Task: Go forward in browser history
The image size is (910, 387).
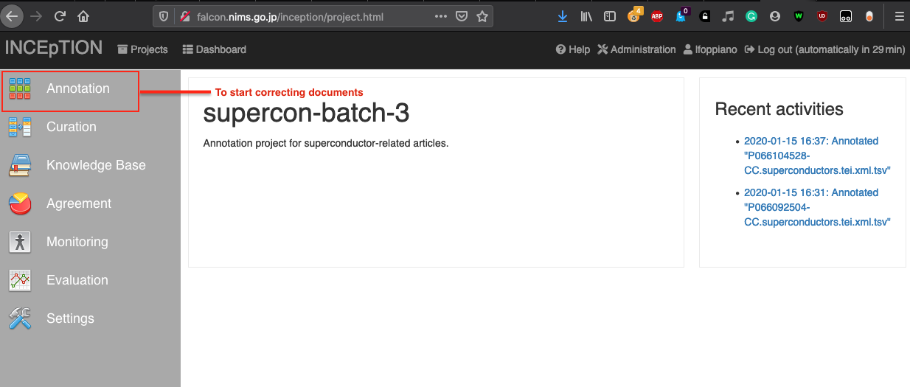Action: [x=36, y=15]
